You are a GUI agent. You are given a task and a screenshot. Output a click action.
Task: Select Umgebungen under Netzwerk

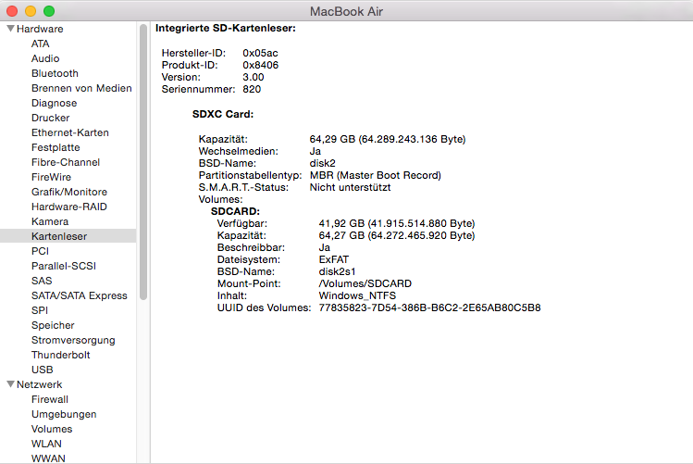coord(64,414)
